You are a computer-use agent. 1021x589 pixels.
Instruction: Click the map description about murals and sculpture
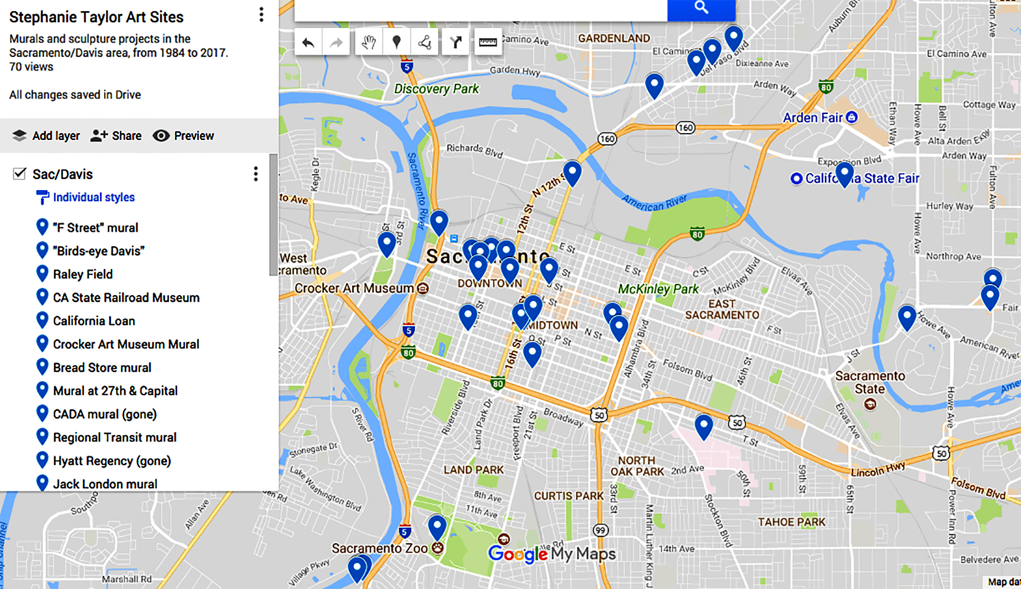tap(119, 46)
